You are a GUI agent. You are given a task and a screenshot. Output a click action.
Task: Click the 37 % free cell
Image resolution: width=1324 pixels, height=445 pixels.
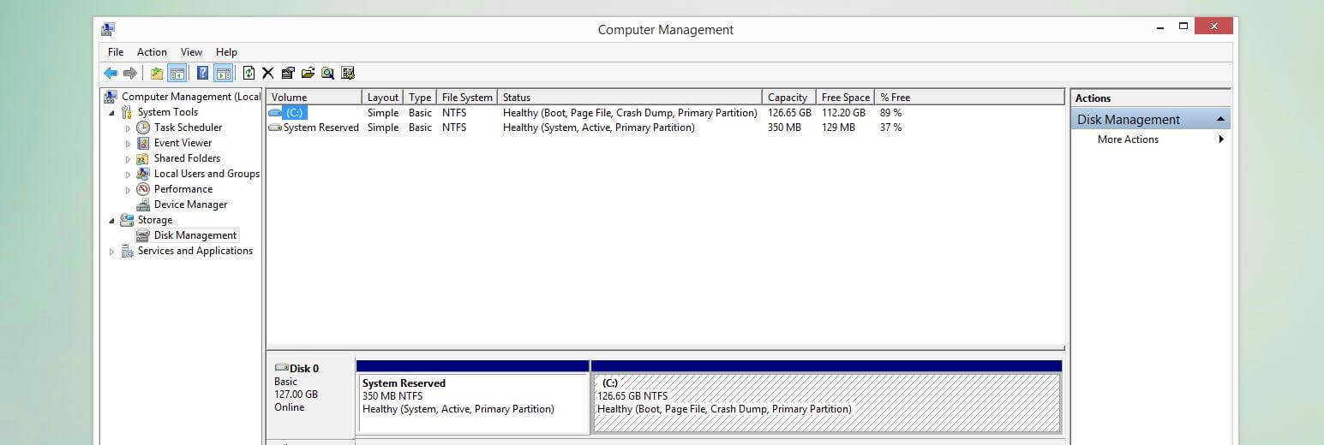click(x=890, y=128)
